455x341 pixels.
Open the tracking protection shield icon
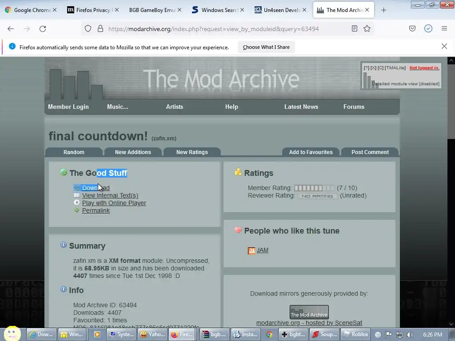pos(88,29)
